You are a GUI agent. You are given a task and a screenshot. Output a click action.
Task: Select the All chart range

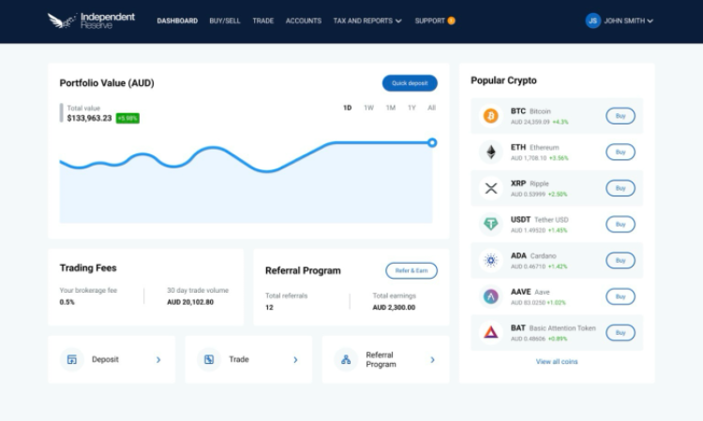click(431, 108)
